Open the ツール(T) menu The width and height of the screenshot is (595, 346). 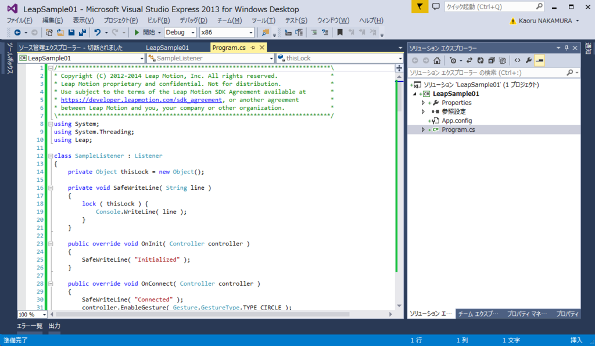(263, 21)
